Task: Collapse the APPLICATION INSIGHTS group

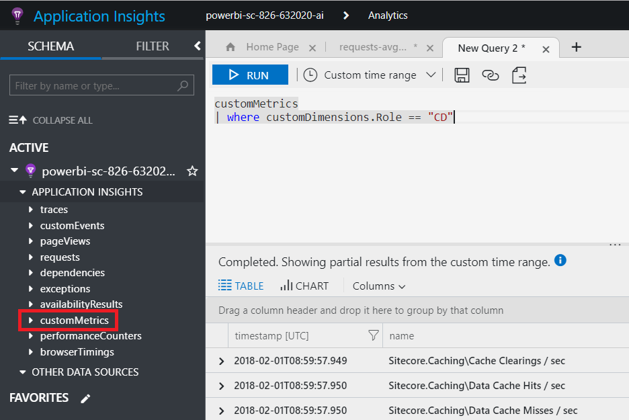Action: click(23, 192)
